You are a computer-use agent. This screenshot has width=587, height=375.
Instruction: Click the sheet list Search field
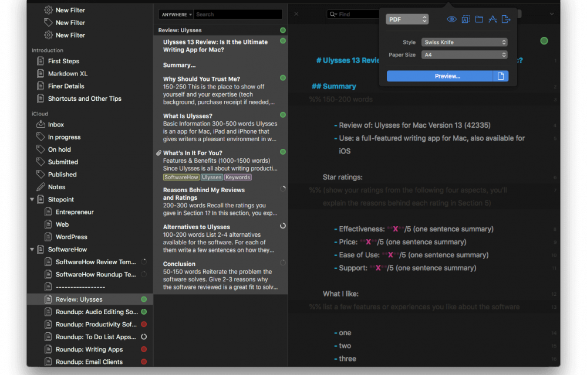click(x=238, y=15)
